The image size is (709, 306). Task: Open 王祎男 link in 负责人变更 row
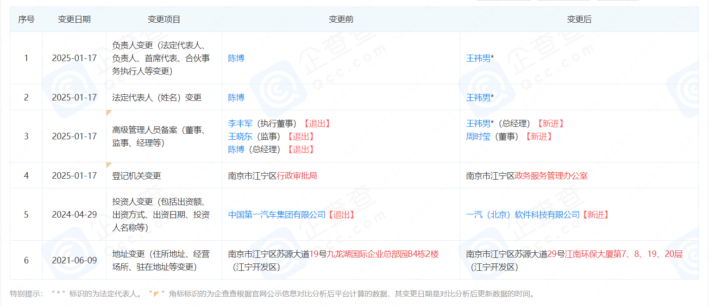[478, 58]
